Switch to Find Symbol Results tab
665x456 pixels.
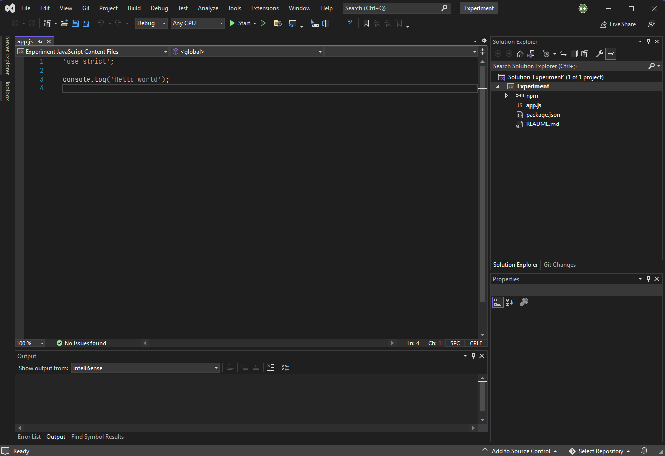97,437
